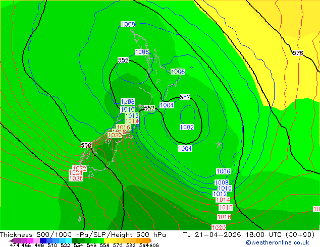320x247 pixels.
Task: Click the forecast time 'Tu 21-04-2026 18:00 UTC (00+90)'
Action: [249, 235]
